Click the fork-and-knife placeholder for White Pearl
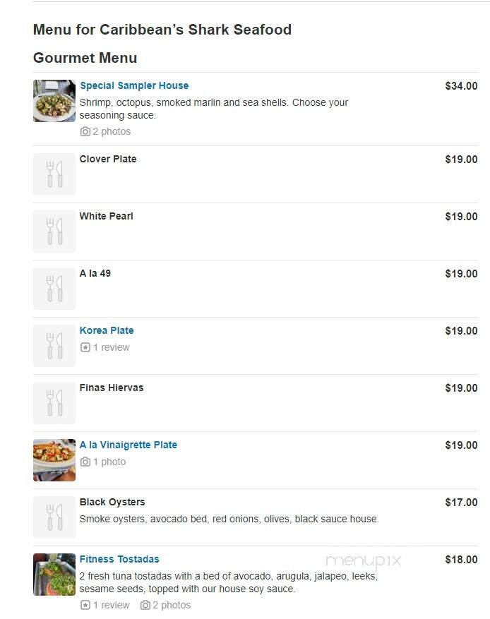 point(54,231)
